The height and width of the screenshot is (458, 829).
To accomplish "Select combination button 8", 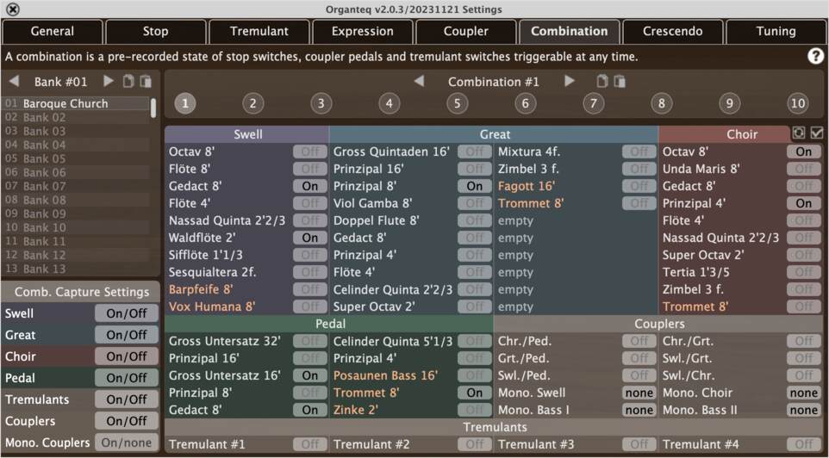I will click(662, 103).
